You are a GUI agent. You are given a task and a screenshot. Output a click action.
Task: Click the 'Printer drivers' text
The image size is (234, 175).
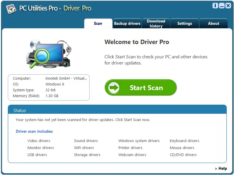pyautogui.click(x=130, y=148)
